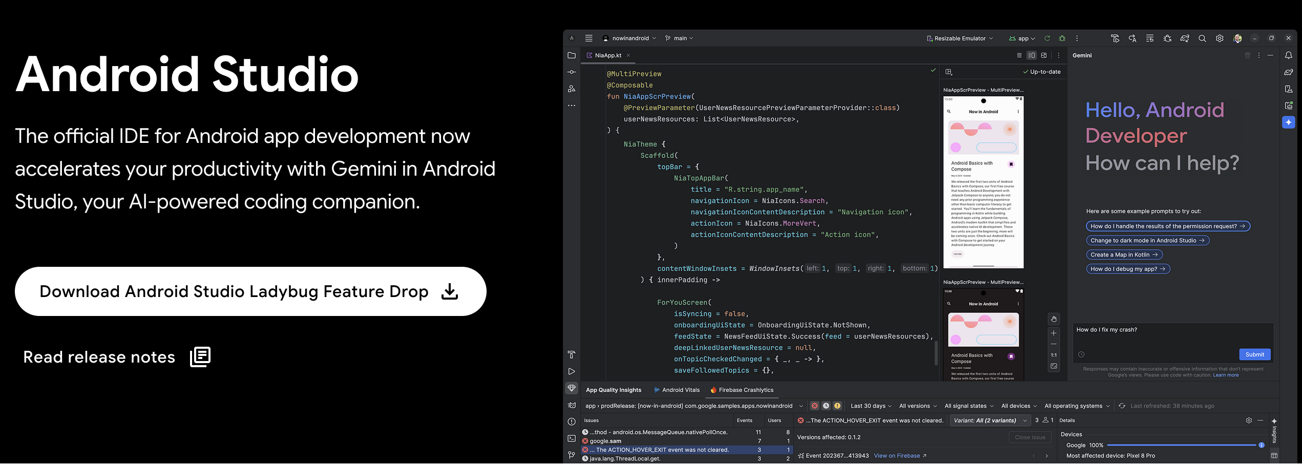
Task: Open the Version Control branch icon
Action: (x=572, y=455)
